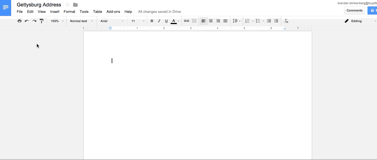
Task: Click the right indent ruler marker
Action: click(x=285, y=29)
